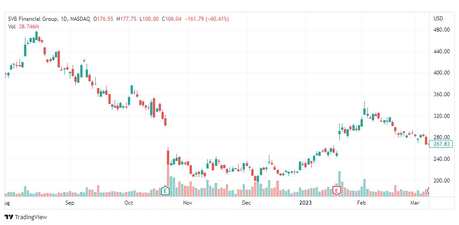Viewport: 459px width, 225px height.
Task: Click the green earnings E marker in October
Action: click(166, 191)
